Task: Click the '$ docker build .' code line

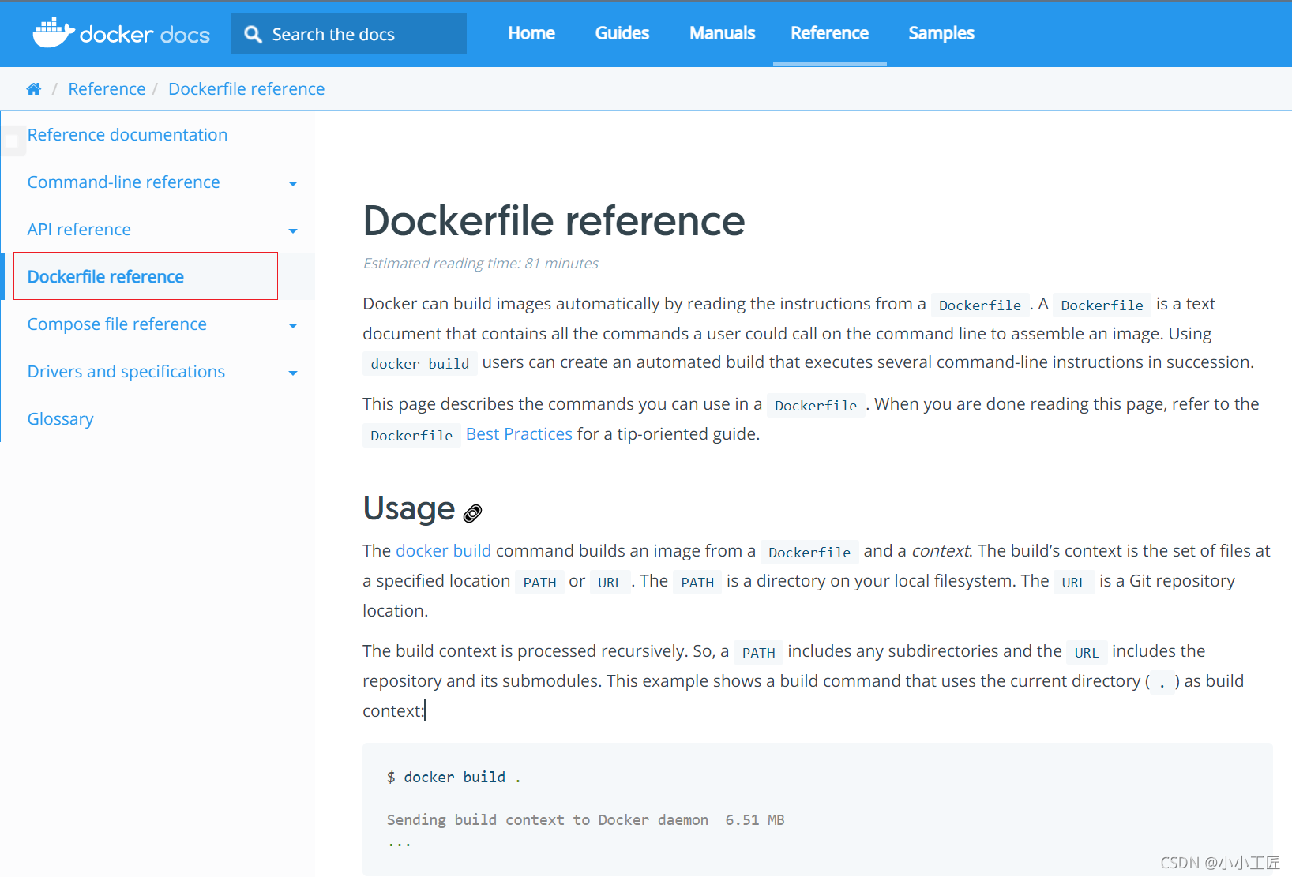Action: pyautogui.click(x=453, y=778)
